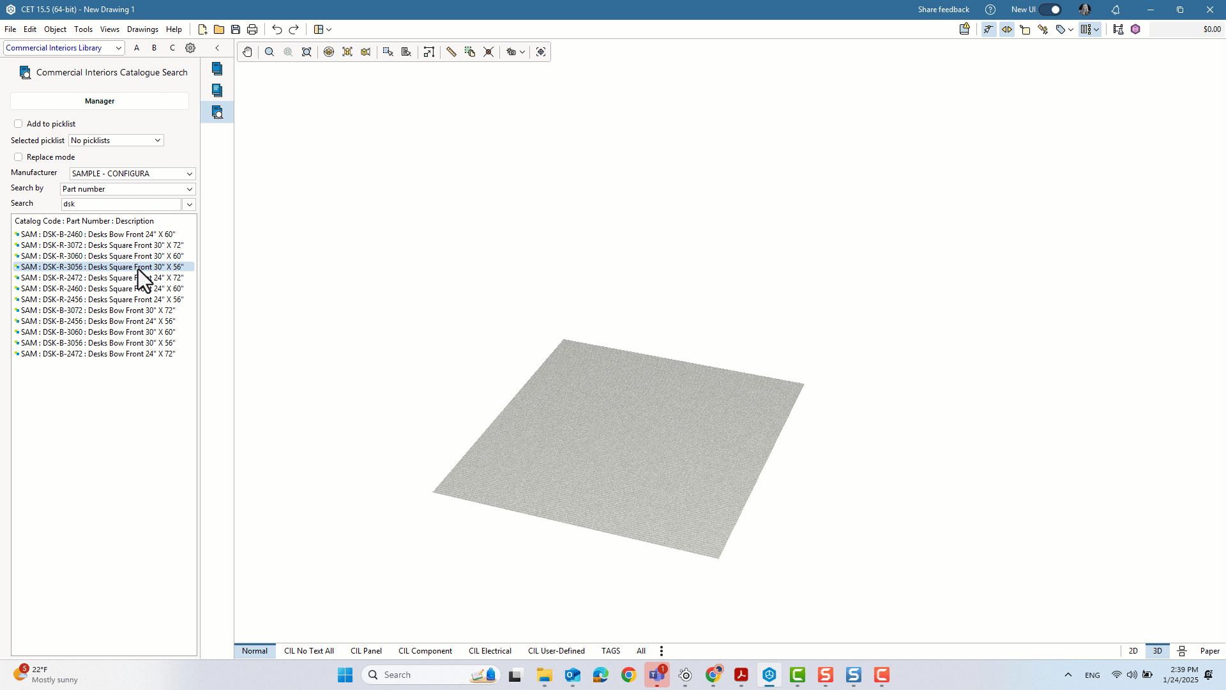Select library tab A
1226x690 pixels.
click(137, 48)
